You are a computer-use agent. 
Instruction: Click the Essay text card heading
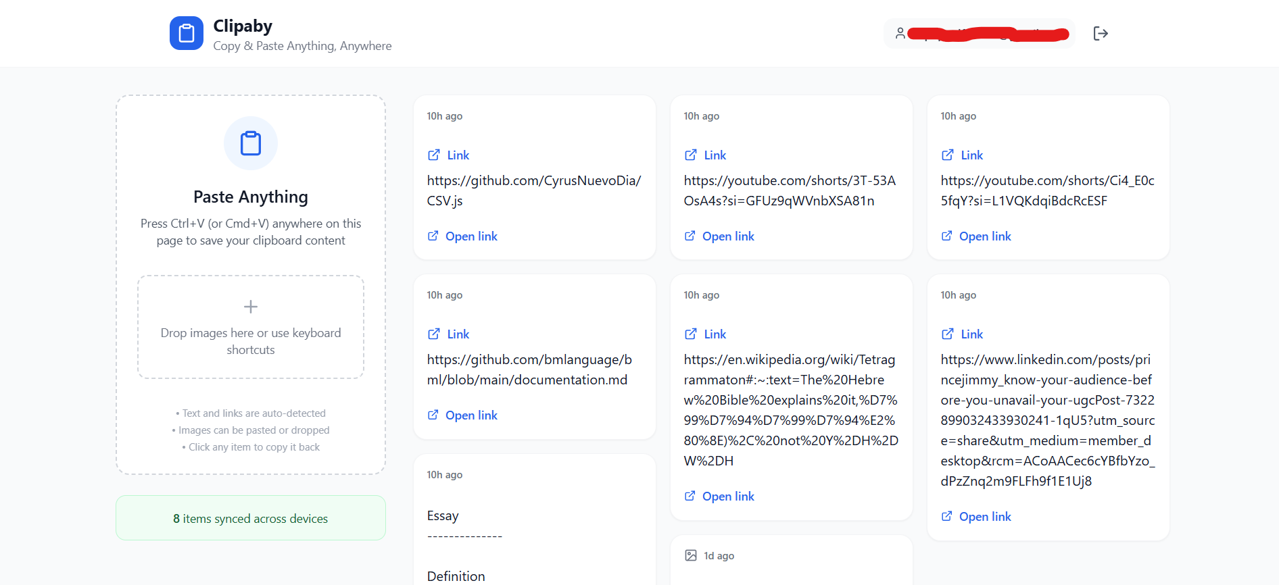443,515
